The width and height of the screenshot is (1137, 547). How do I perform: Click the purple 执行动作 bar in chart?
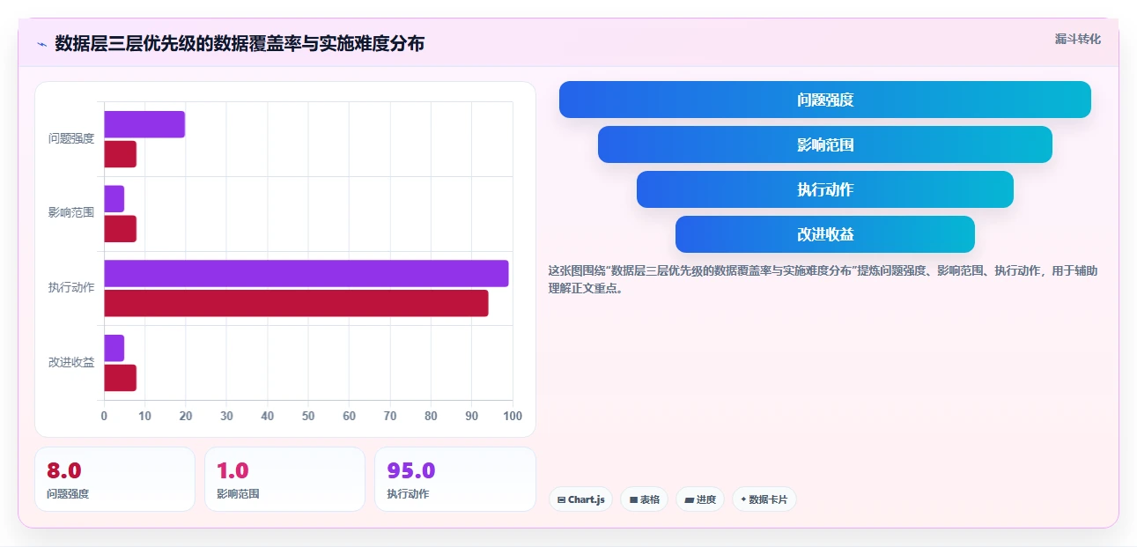(x=306, y=273)
